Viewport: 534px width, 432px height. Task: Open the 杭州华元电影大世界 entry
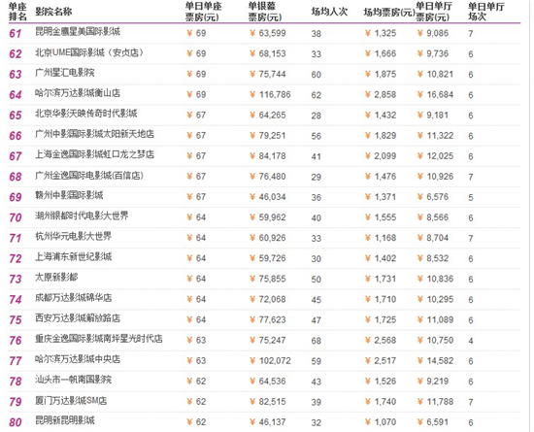73,236
